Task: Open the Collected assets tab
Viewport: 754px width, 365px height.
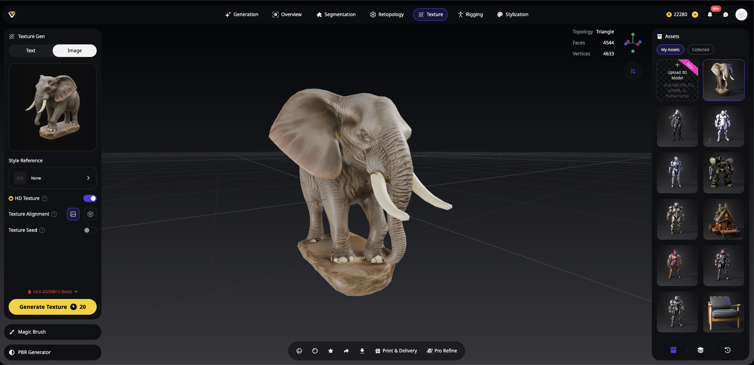Action: pyautogui.click(x=701, y=50)
